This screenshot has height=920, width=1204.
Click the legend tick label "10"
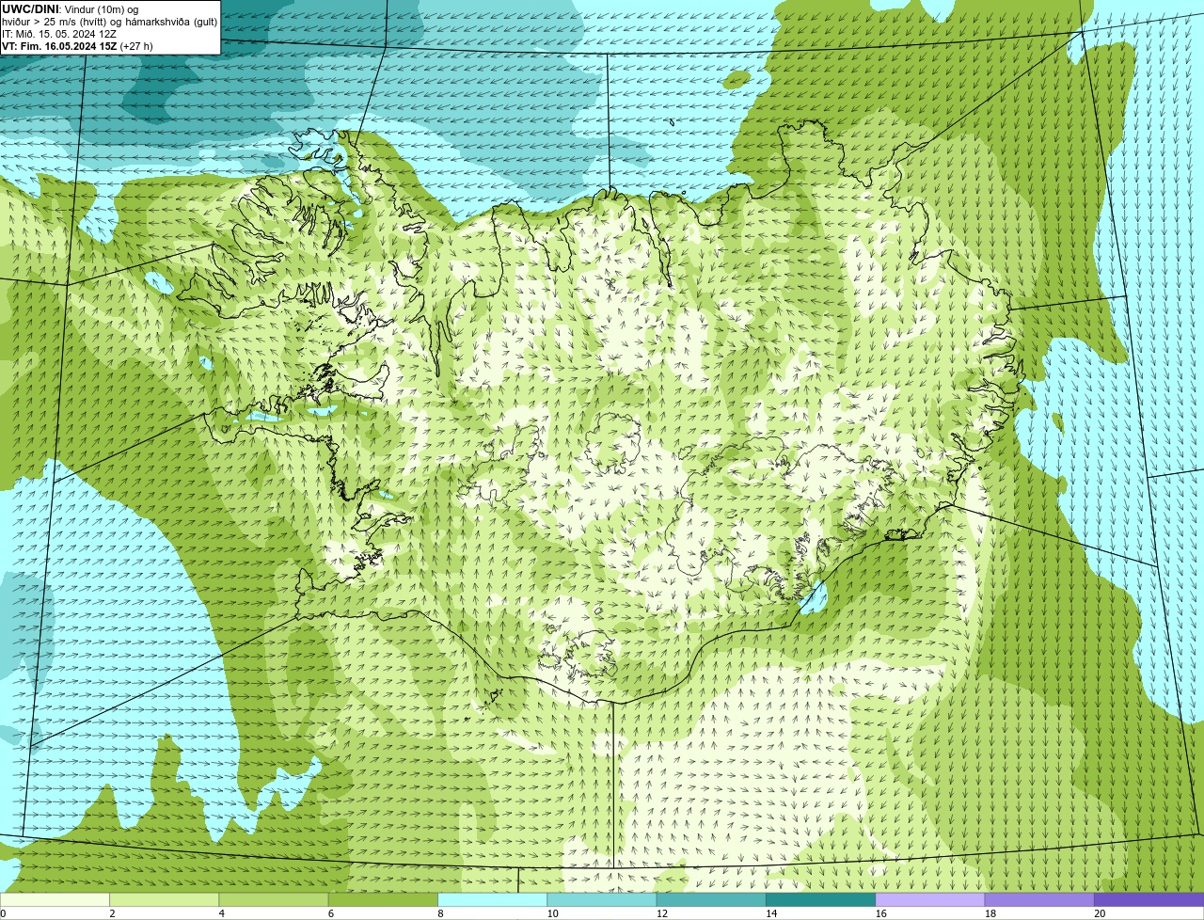(x=552, y=913)
